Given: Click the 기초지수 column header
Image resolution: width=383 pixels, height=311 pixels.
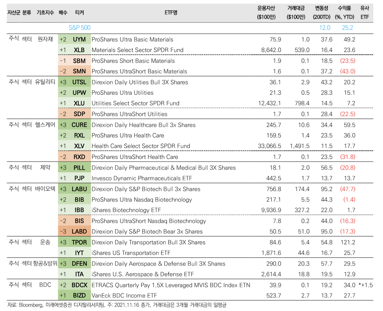Looking at the screenshot, I should pyautogui.click(x=45, y=13).
